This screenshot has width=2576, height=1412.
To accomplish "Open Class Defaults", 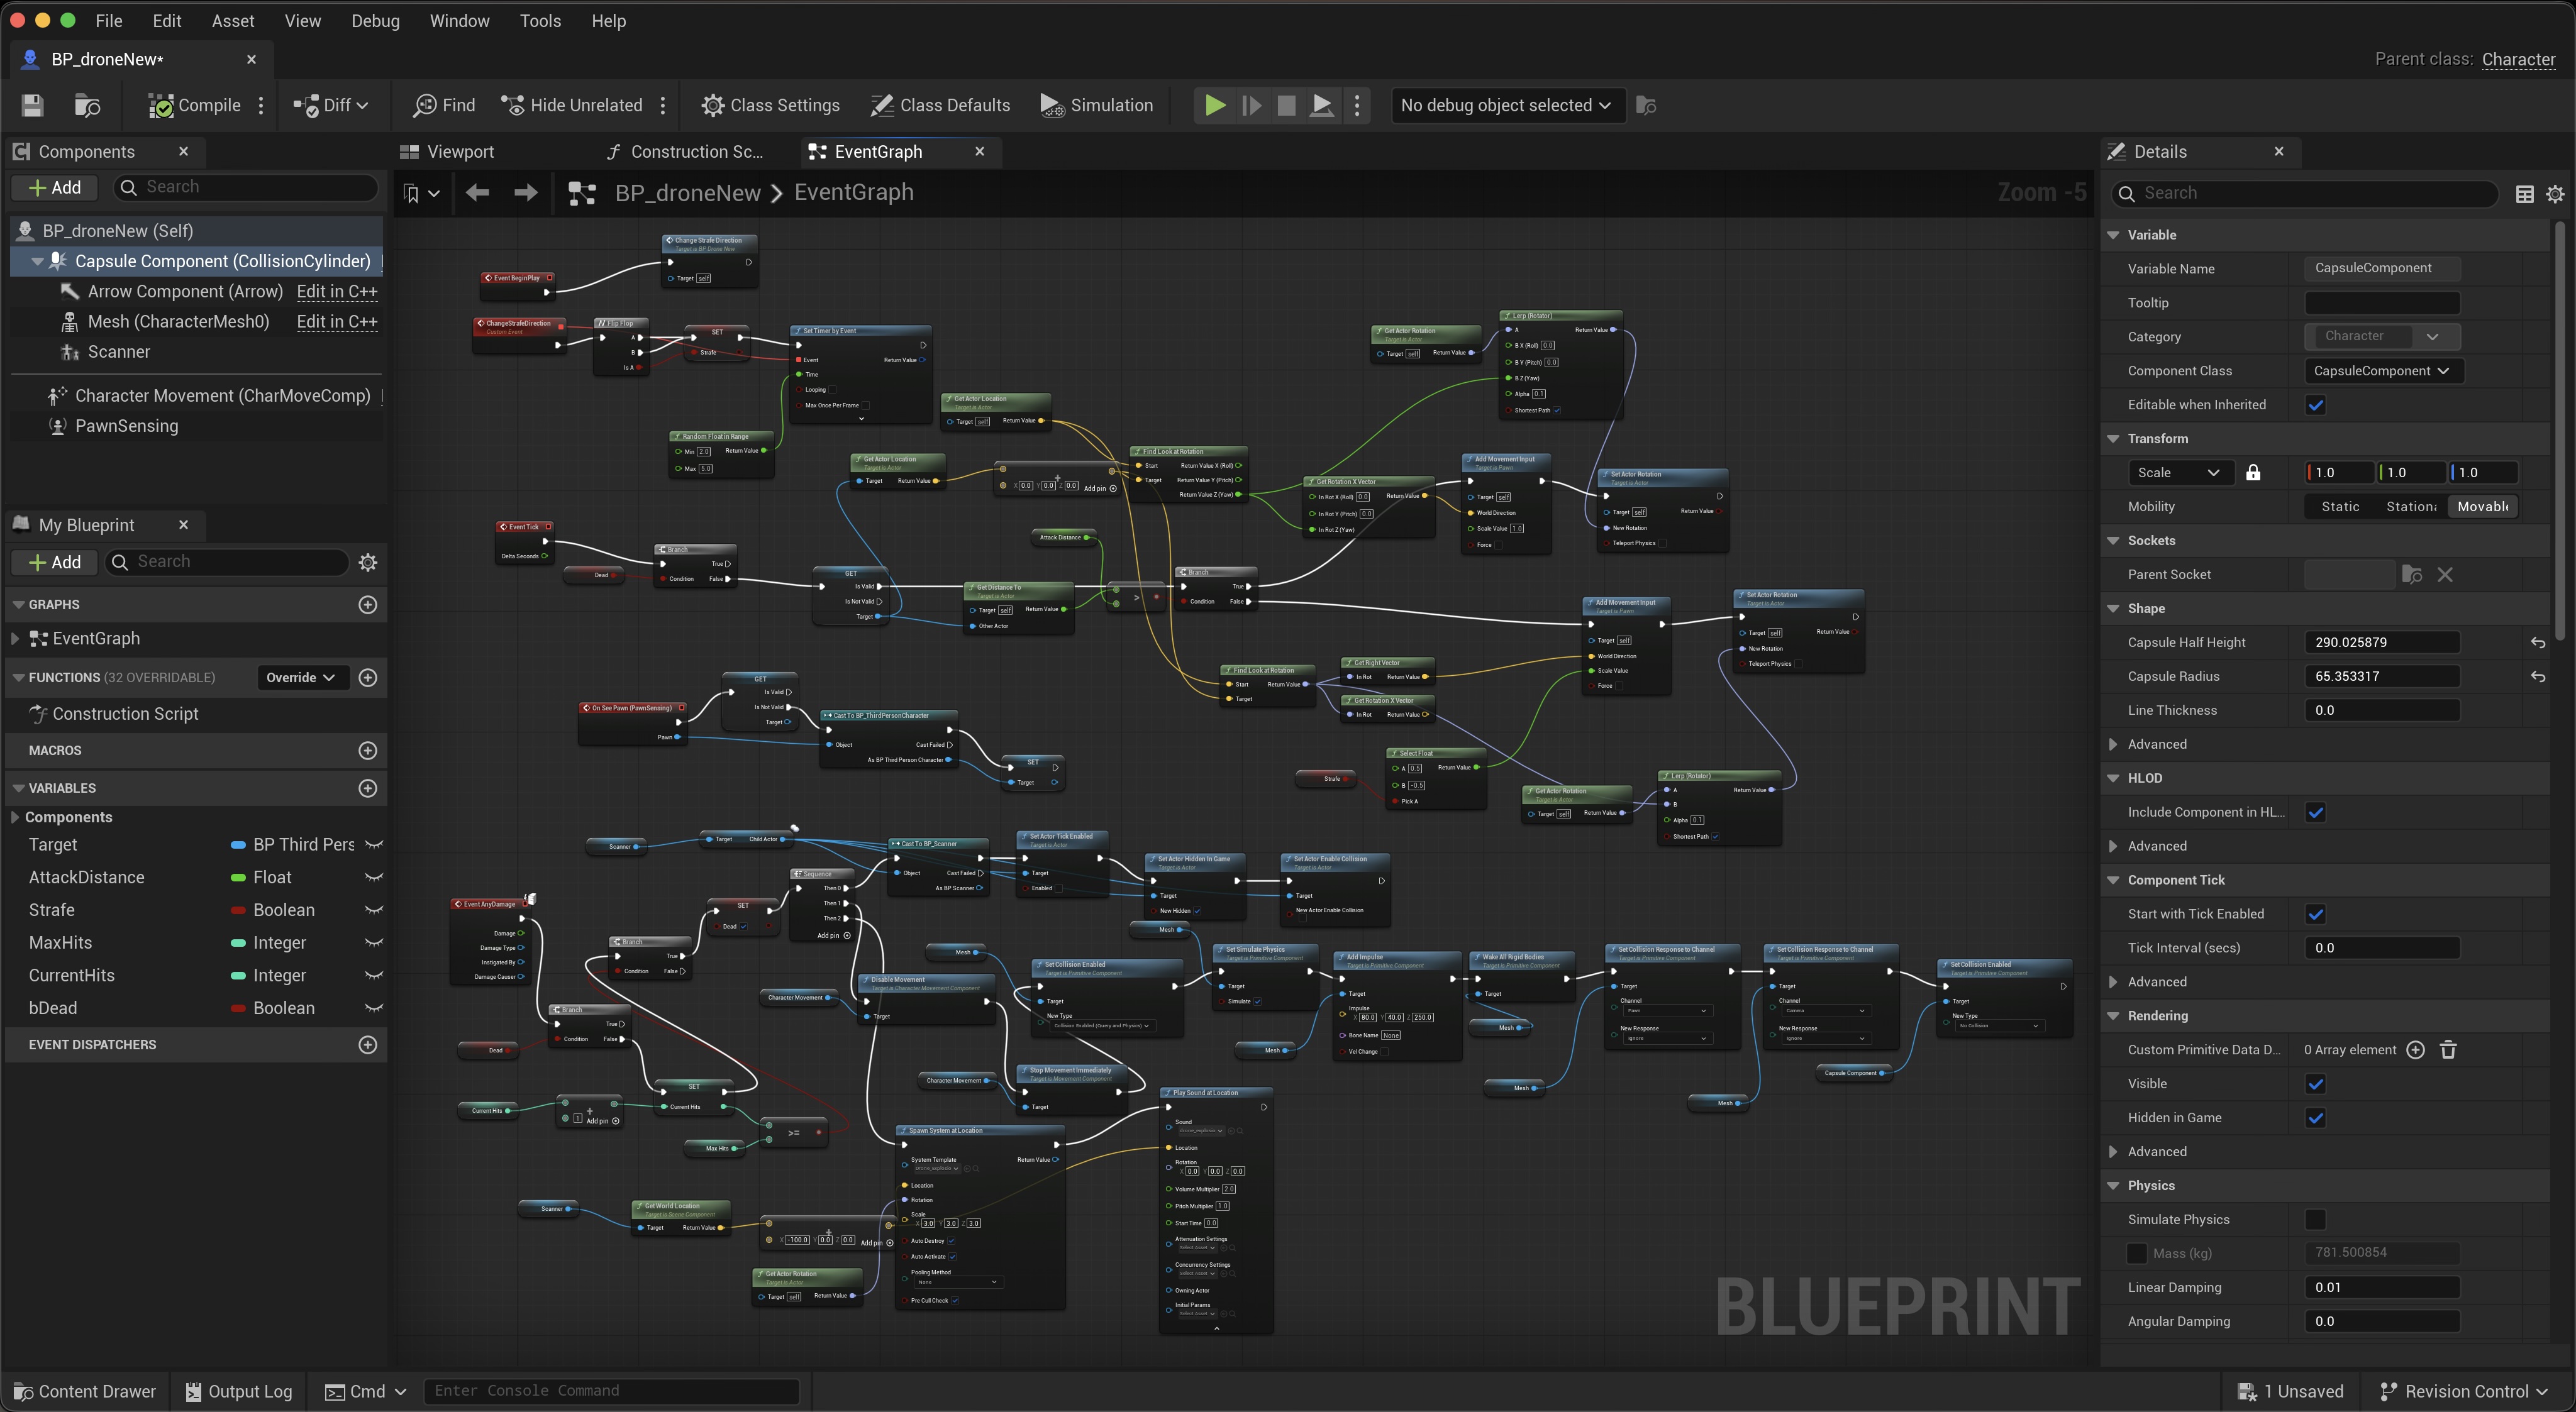I will coord(940,105).
